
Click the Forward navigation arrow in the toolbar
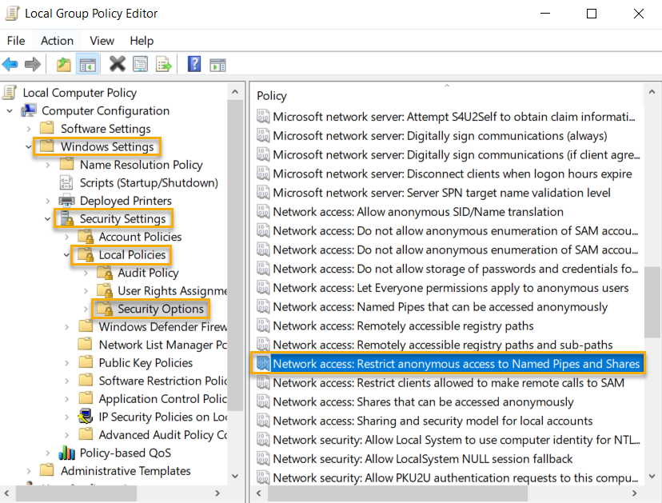[31, 64]
